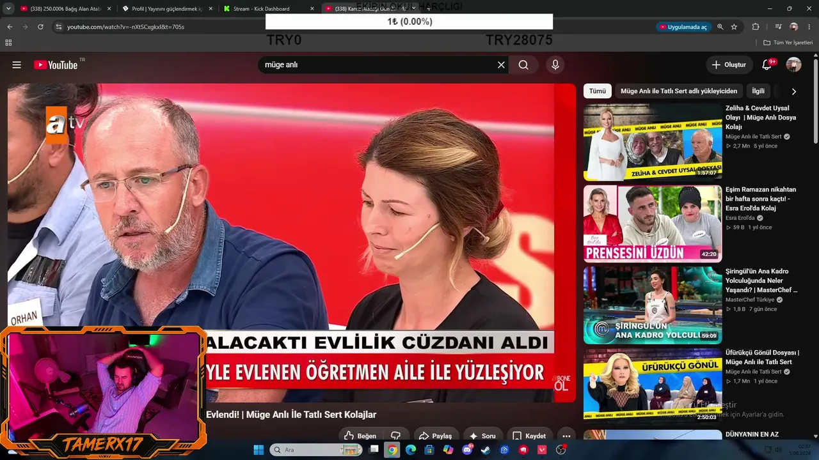
Task: Open the page zoom magnifier icon
Action: [x=720, y=27]
